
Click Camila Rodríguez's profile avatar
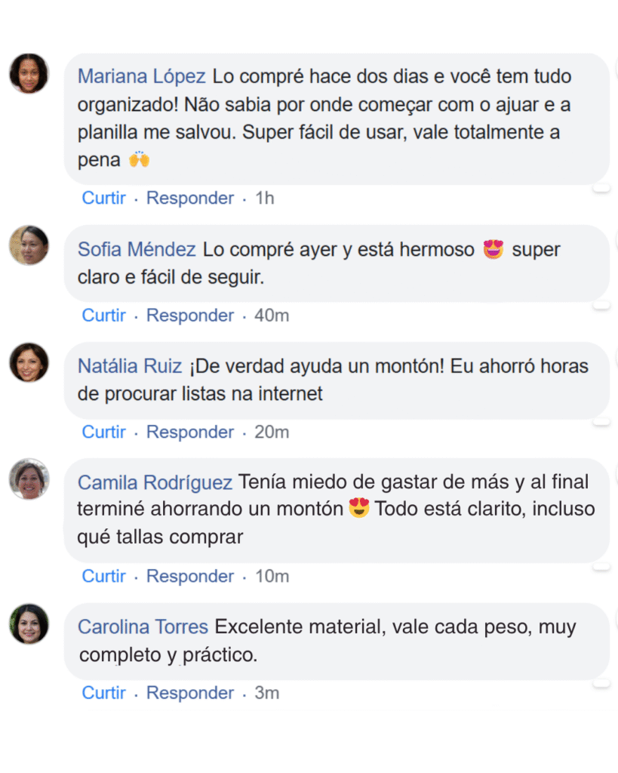(x=29, y=479)
